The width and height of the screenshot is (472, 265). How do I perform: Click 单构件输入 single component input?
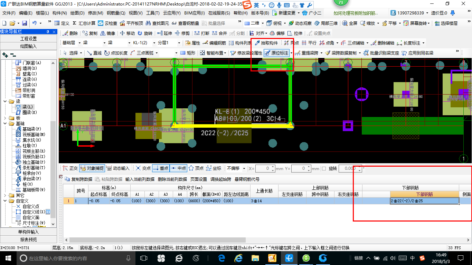coord(28,232)
